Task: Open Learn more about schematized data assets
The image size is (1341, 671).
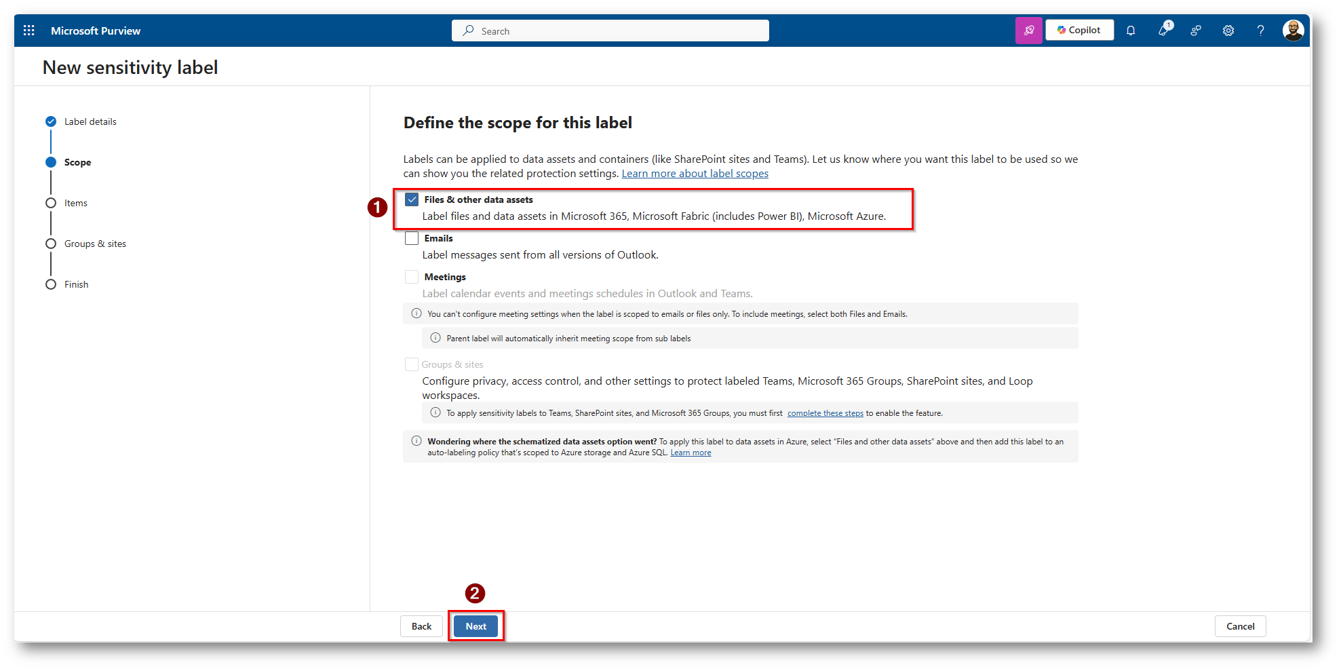Action: tap(691, 453)
